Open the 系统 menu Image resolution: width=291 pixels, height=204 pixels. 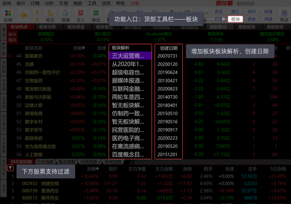[x=7, y=3]
